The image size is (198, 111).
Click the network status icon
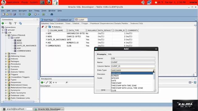coord(149,2)
